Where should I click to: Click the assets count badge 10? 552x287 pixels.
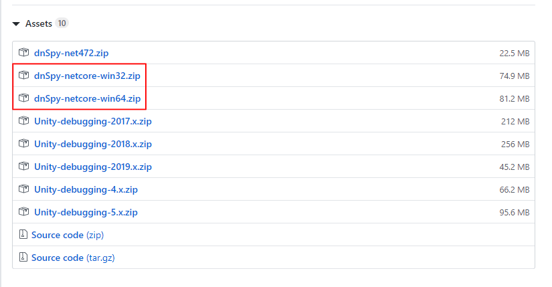tap(62, 23)
